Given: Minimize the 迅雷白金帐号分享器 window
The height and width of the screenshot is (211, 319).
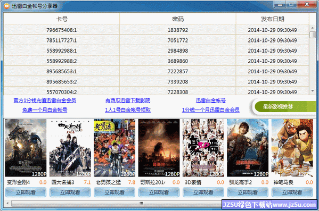Looking at the screenshot, I should tap(280, 4).
